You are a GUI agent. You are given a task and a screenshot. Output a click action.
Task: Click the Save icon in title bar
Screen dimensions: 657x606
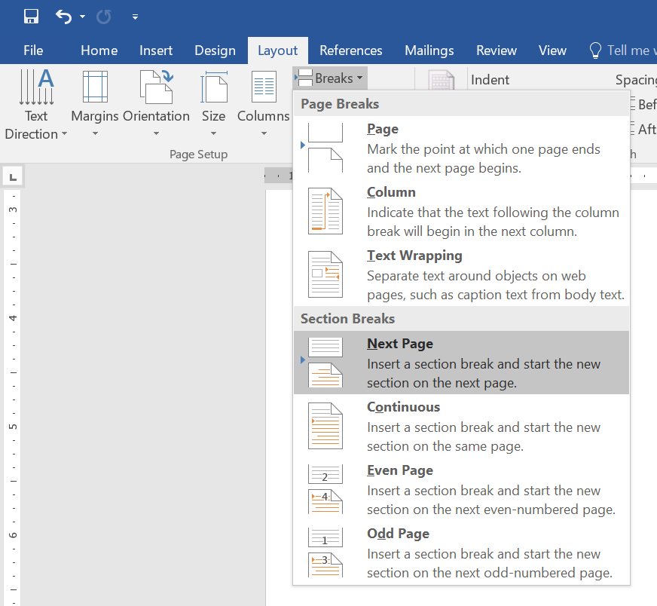click(x=32, y=16)
